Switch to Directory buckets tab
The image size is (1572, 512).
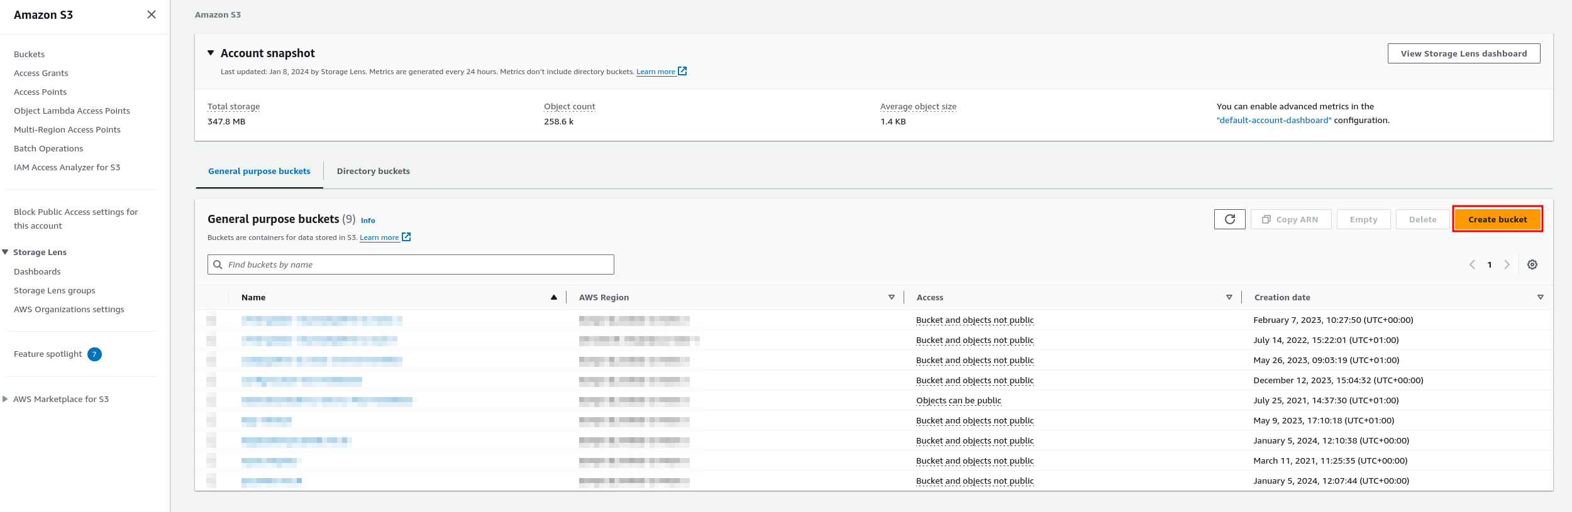374,171
